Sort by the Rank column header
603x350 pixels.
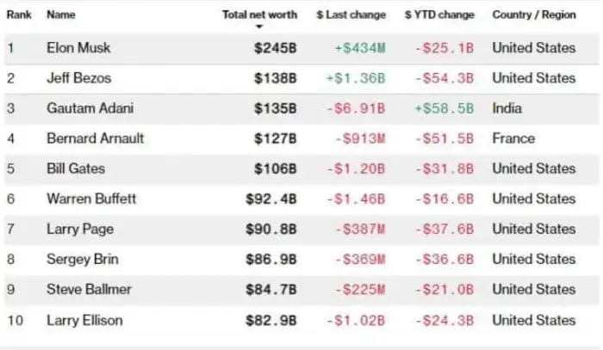coord(19,15)
